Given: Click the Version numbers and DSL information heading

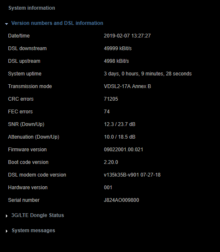Looking at the screenshot, I should [x=57, y=23].
